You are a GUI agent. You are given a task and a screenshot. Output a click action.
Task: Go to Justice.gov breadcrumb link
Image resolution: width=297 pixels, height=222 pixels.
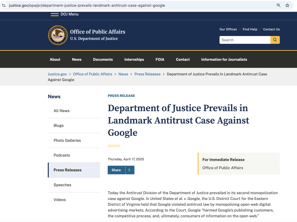(x=57, y=74)
